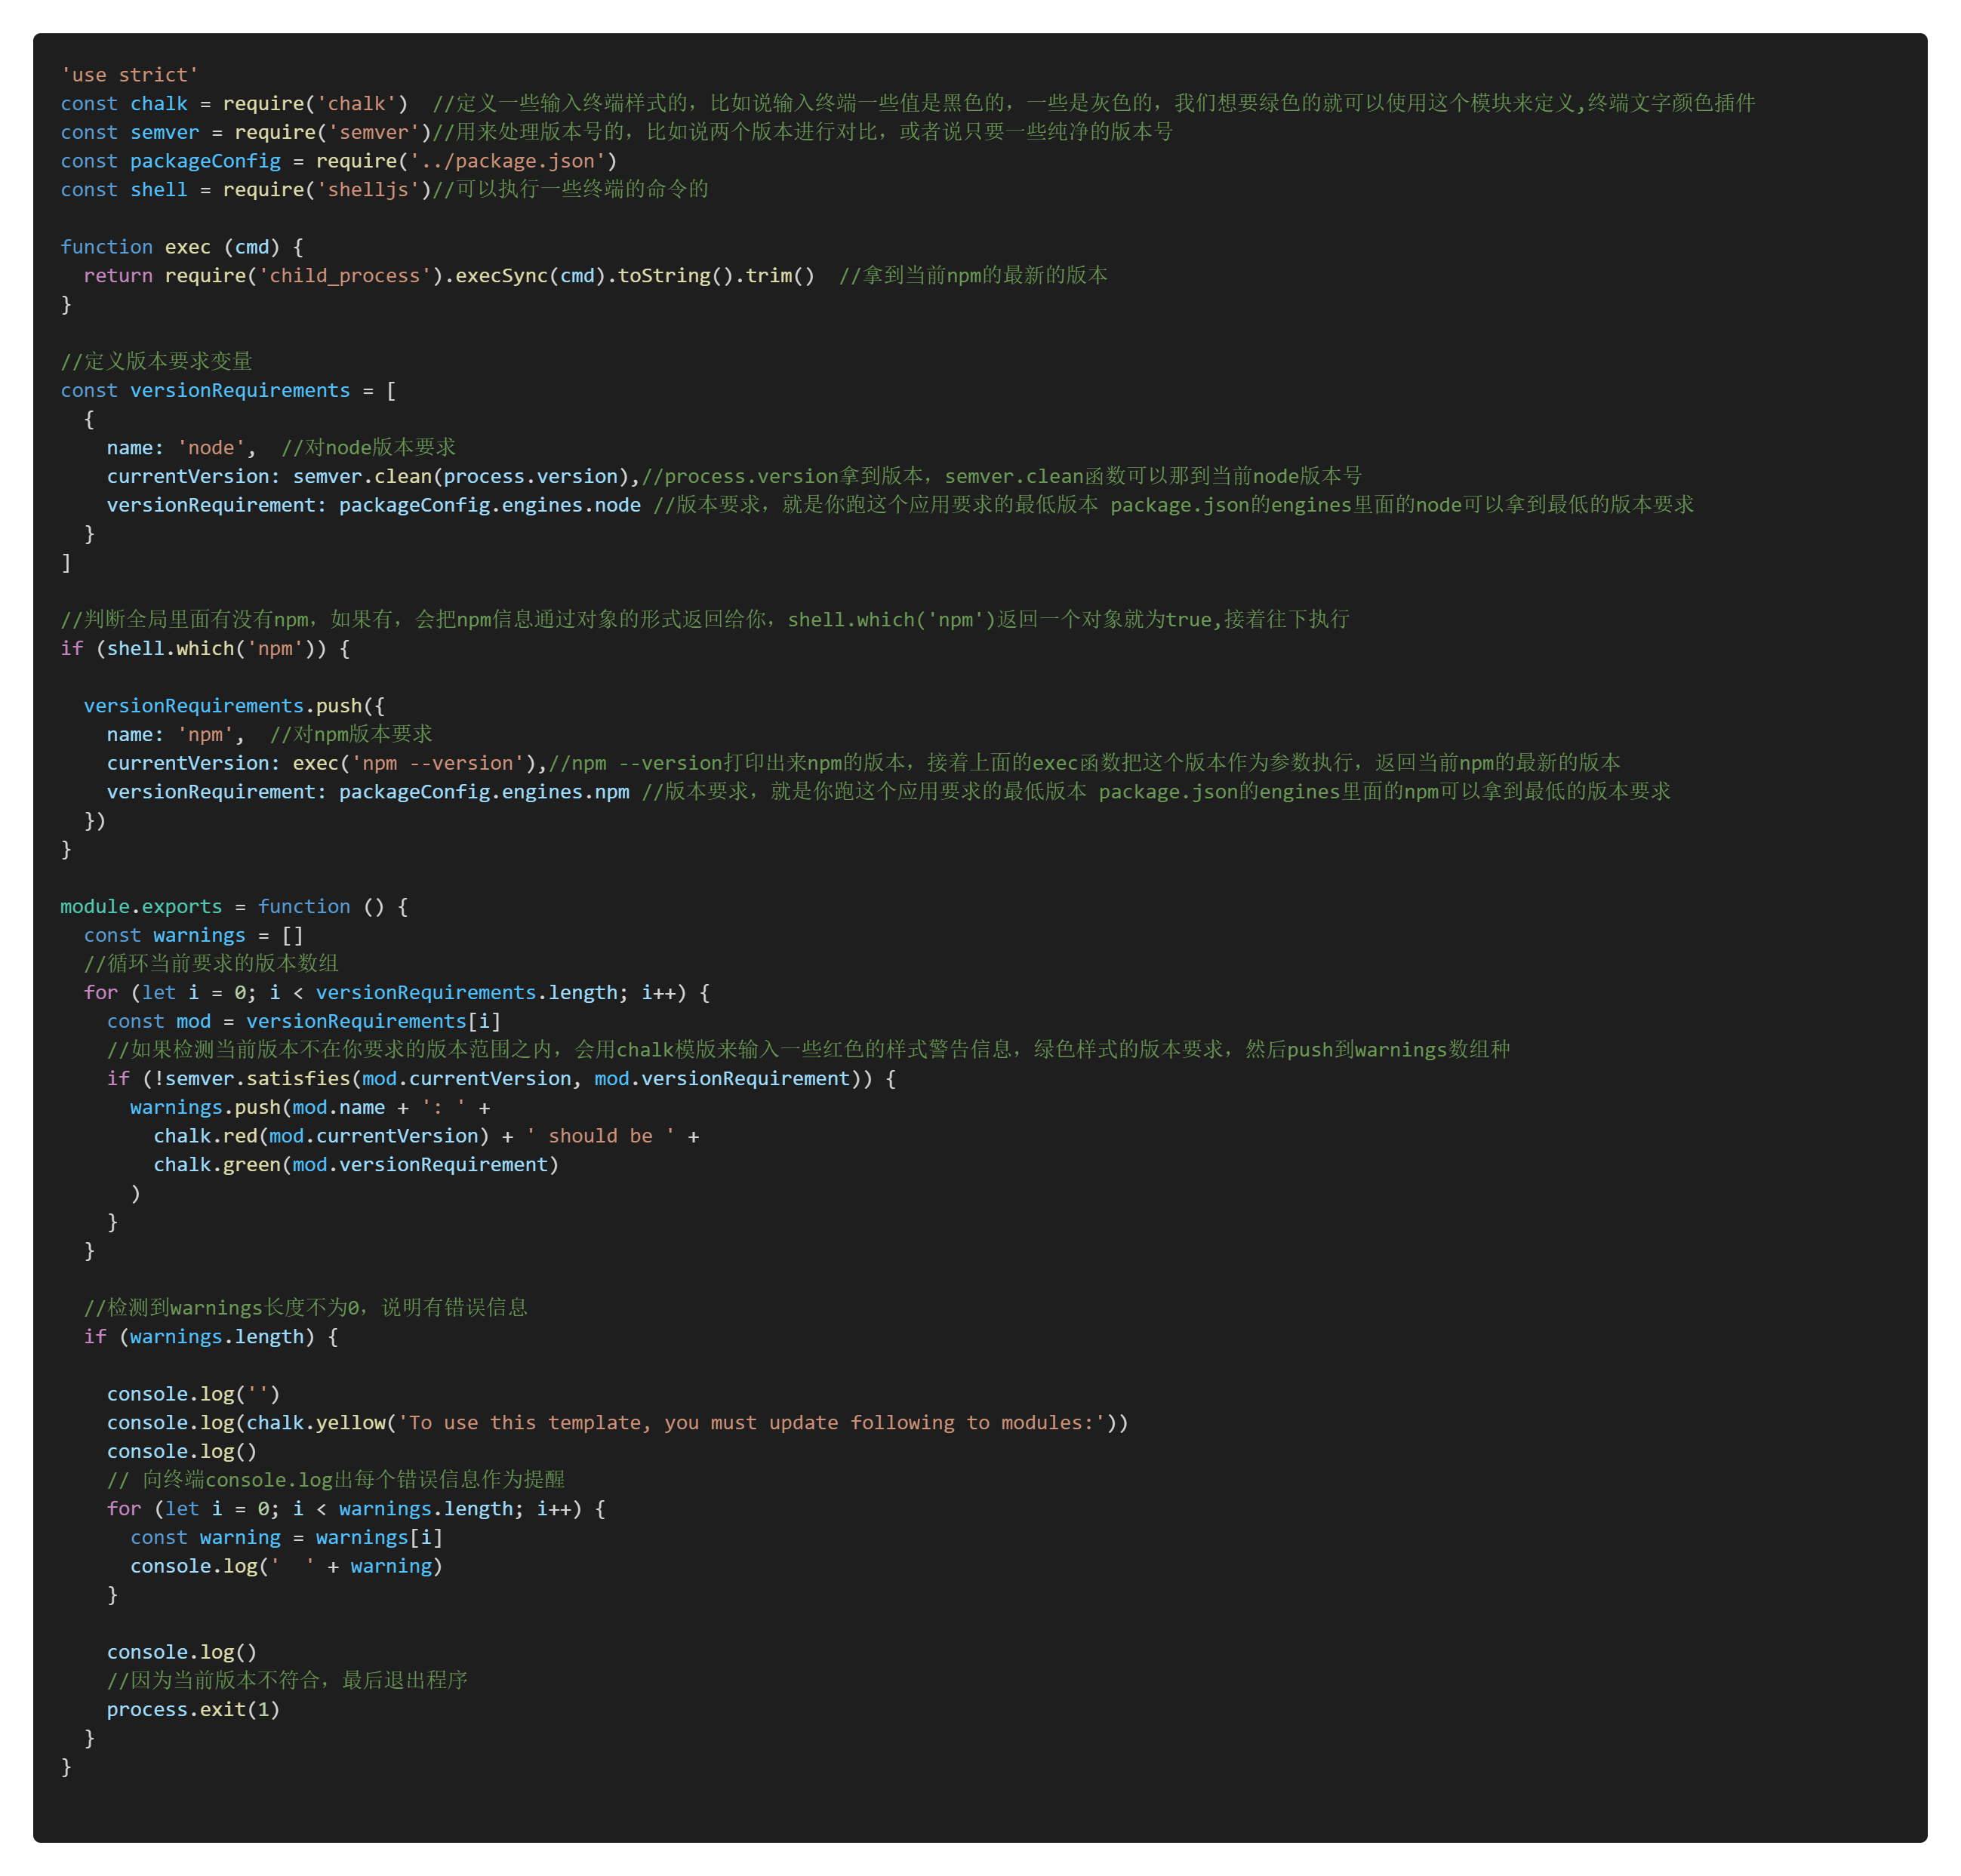Click the require('shelljs') import statement
The height and width of the screenshot is (1876, 1961).
click(245, 190)
